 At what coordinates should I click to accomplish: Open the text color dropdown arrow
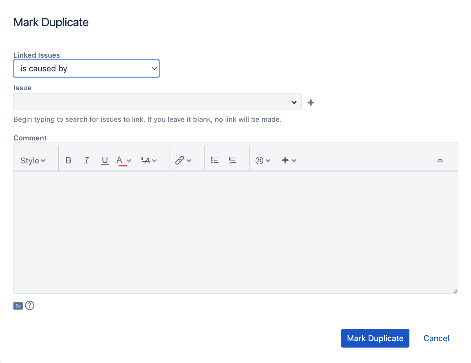[129, 161]
